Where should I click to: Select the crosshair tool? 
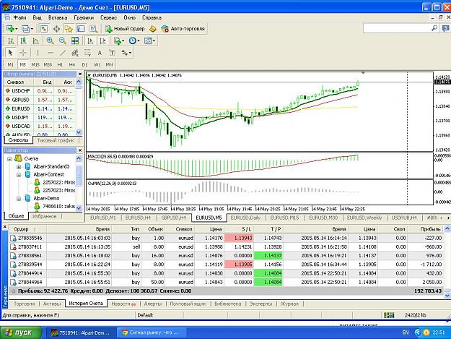click(23, 53)
